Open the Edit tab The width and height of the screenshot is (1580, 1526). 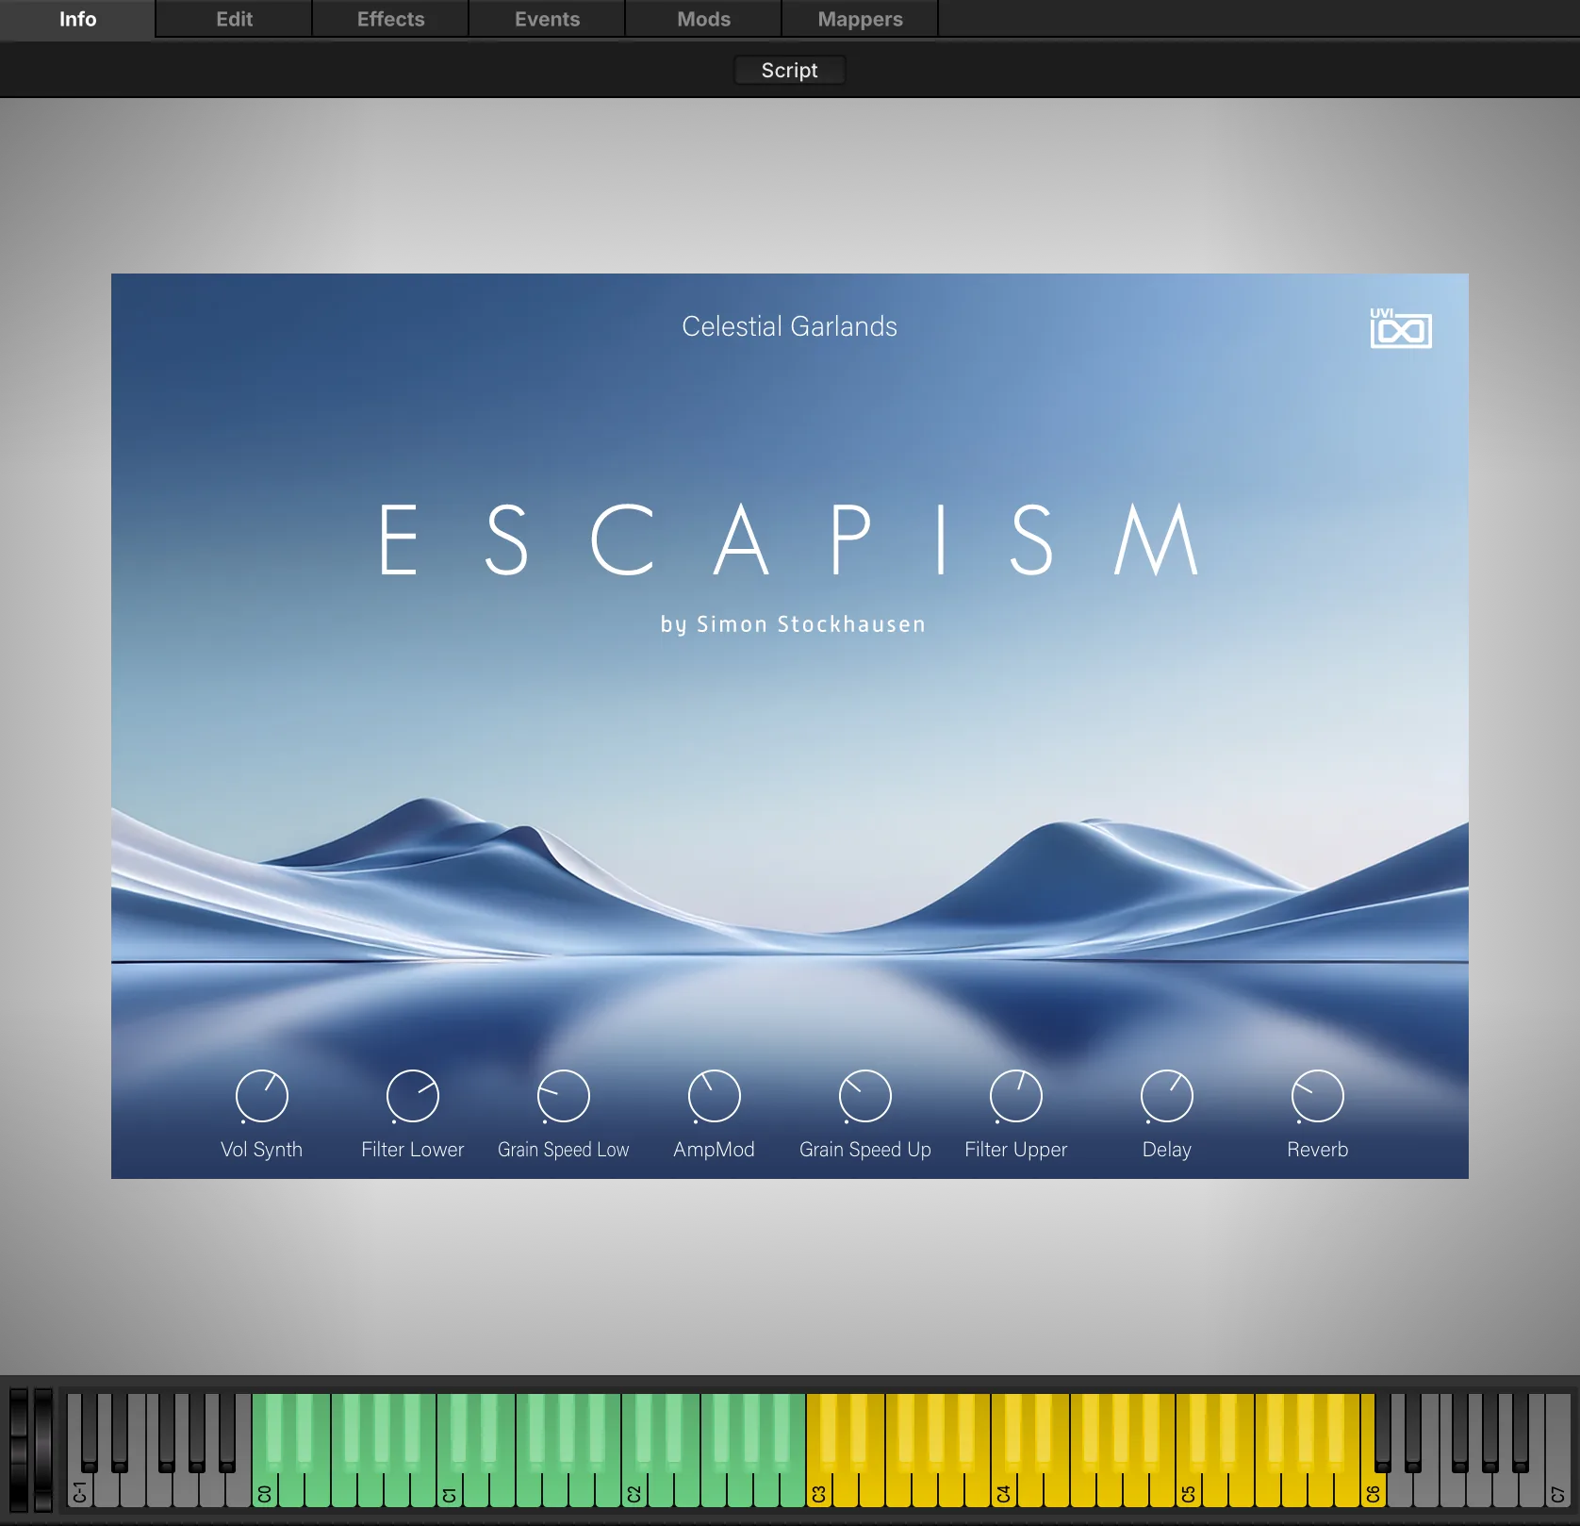(x=234, y=19)
